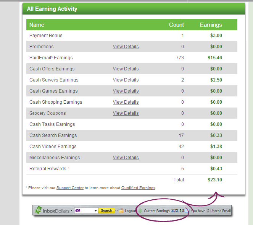Open the InboxDollars toolbar menu arrow

[x=71, y=210]
